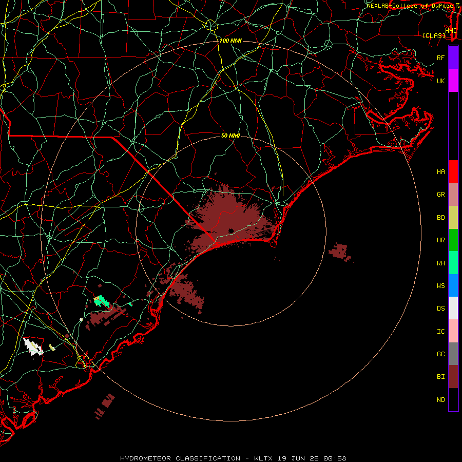Image resolution: width=462 pixels, height=462 pixels.
Task: Click the [CLAS] label above the legend
Action: [434, 35]
